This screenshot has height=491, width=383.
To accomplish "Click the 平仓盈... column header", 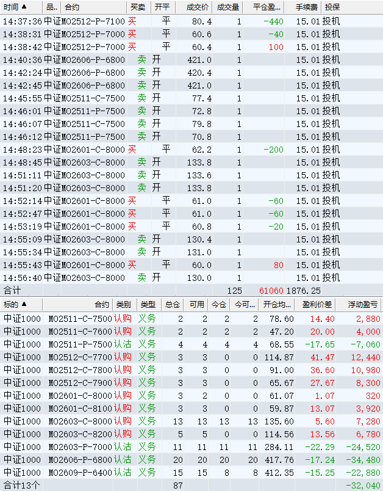I will [x=267, y=7].
